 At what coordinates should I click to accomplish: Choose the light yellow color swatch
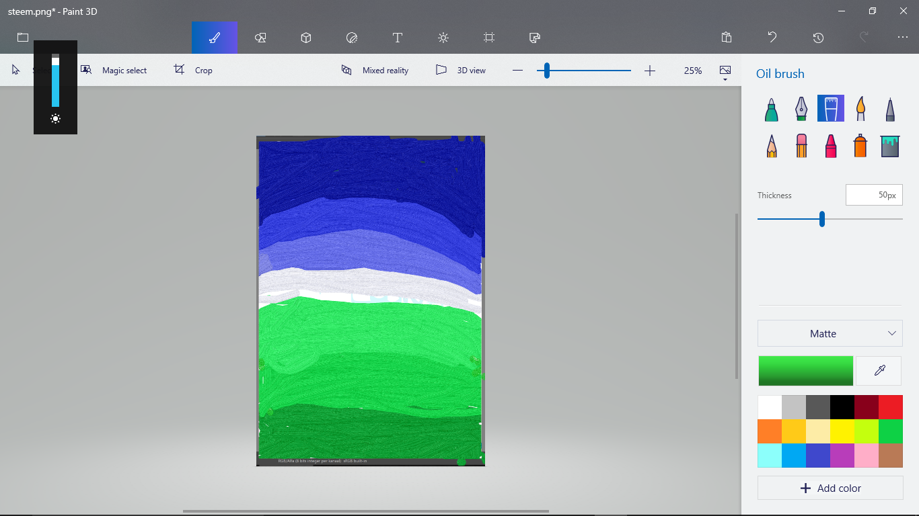[x=818, y=431]
